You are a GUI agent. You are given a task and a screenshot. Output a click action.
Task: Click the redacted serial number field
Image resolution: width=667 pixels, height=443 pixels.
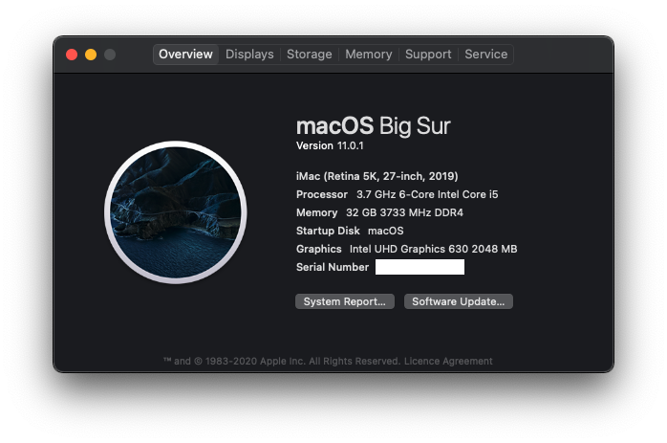tap(420, 267)
